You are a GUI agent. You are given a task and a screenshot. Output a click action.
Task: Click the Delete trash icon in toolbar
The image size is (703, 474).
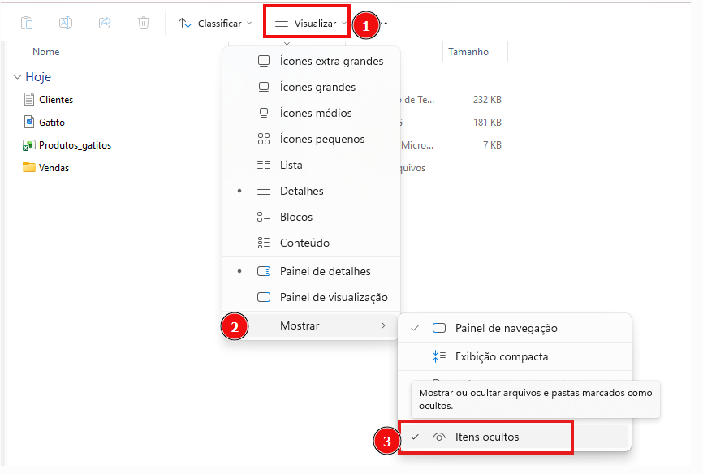pyautogui.click(x=144, y=23)
